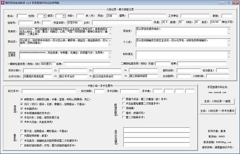Uncheck the 术中副损伤 checkbox

[22, 108]
